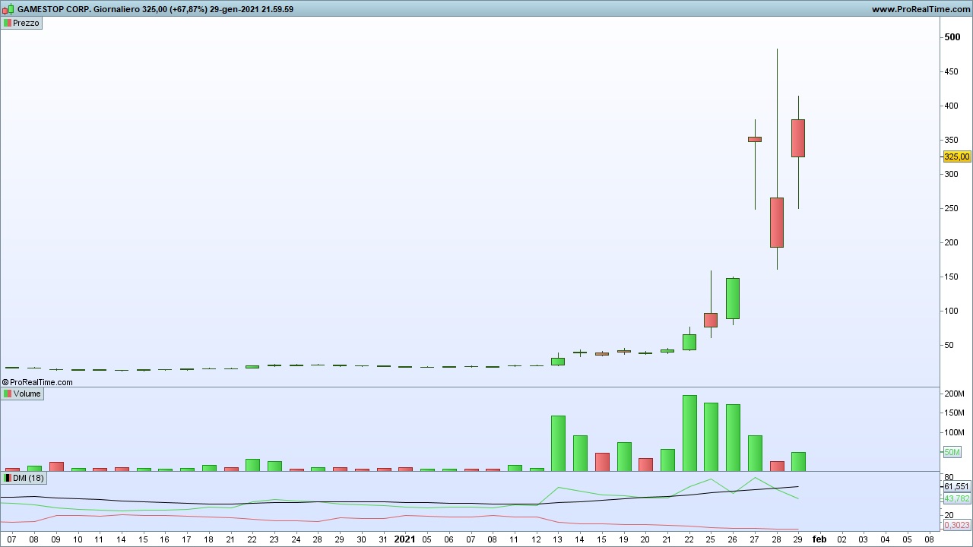Click the green 43,782 DMI value tag
The image size is (973, 547).
[x=956, y=498]
